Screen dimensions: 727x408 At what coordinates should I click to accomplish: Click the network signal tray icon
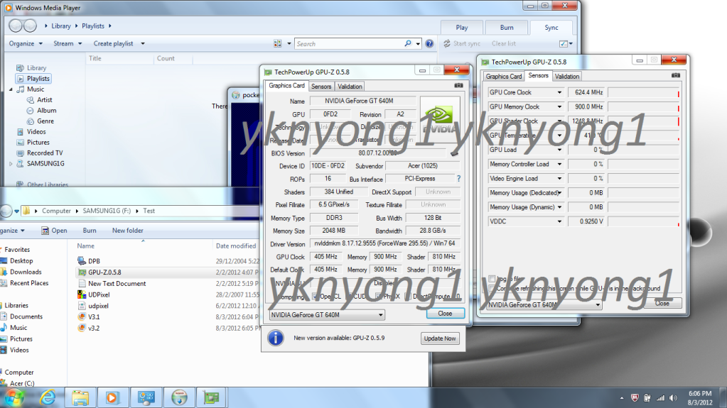660,398
